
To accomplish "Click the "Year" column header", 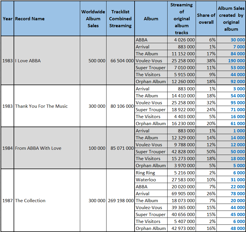I will coord(7,19).
